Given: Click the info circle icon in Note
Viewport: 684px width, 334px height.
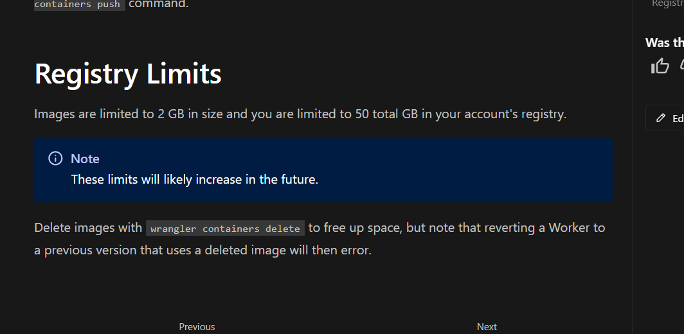Looking at the screenshot, I should pos(55,159).
